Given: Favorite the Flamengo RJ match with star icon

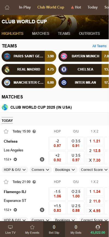Looking at the screenshot, I should pyautogui.click(x=6, y=182).
